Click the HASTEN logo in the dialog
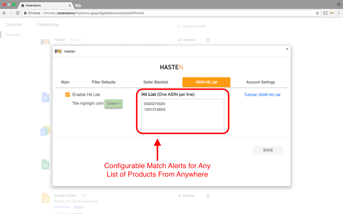Screen dimensions: 343x214 [x=171, y=67]
